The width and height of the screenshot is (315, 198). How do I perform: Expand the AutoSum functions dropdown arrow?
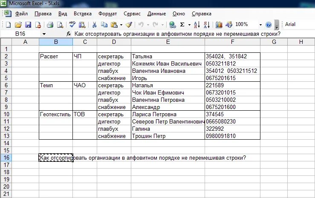pyautogui.click(x=189, y=25)
